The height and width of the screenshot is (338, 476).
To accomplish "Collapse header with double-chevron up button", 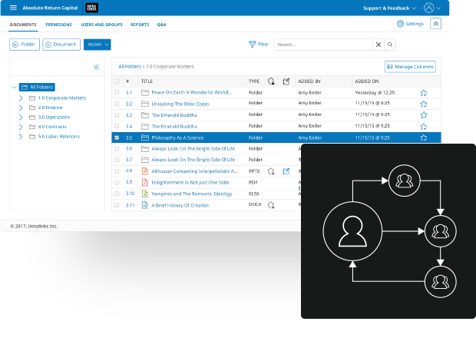I will pyautogui.click(x=435, y=24).
